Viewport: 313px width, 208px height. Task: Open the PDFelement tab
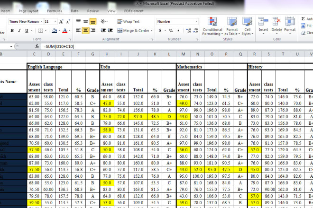click(134, 11)
